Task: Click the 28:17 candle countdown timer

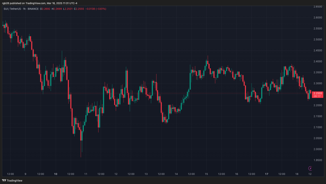Action: 317,96
